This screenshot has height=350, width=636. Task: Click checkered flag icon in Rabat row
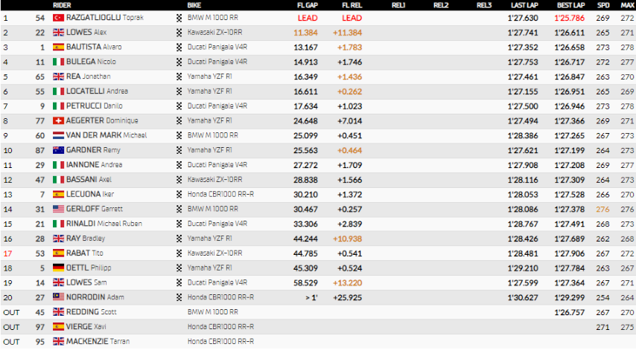tap(179, 253)
